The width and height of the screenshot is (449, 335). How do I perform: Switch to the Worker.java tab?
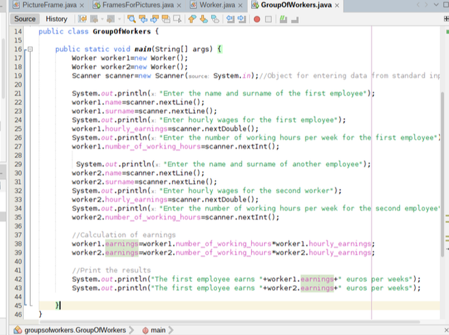[x=217, y=5]
